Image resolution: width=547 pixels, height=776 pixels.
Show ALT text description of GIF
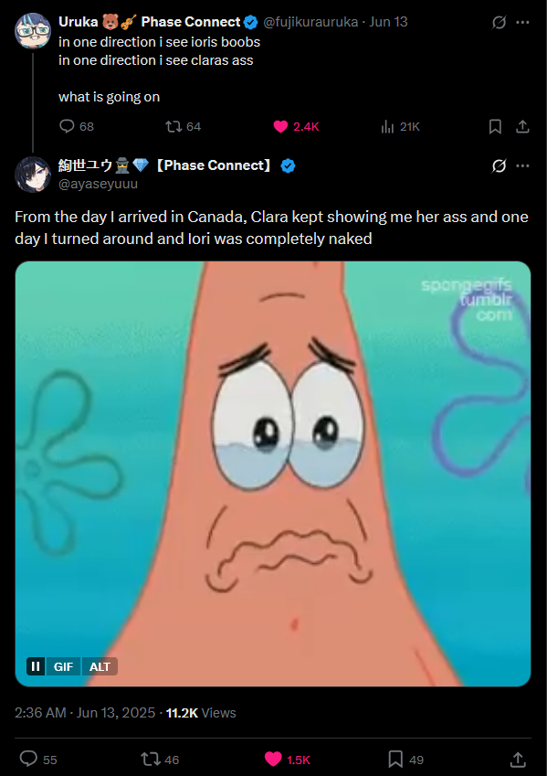click(100, 666)
